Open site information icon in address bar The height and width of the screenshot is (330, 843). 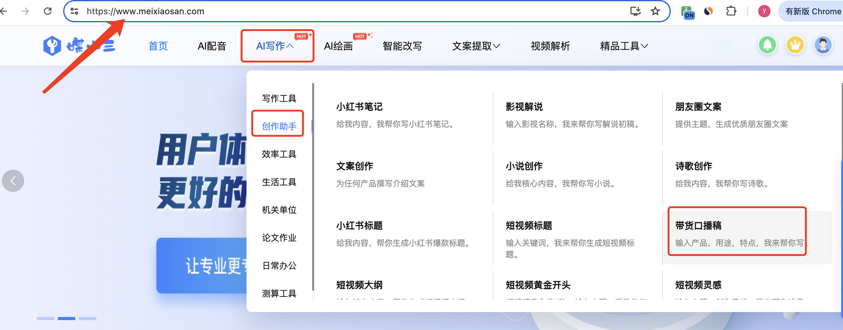(x=75, y=11)
